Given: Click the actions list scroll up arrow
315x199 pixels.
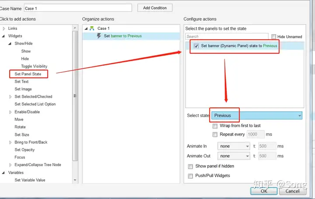Looking at the screenshot, I should (x=75, y=28).
